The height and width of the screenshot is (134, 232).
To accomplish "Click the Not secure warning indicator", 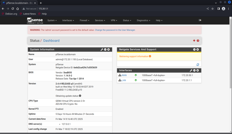I will point(29,9).
